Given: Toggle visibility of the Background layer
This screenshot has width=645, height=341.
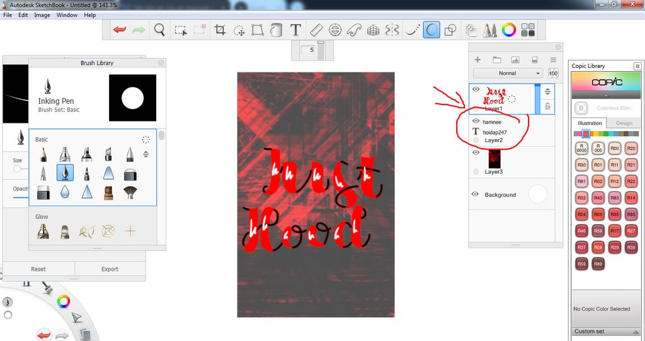Looking at the screenshot, I should click(x=475, y=194).
